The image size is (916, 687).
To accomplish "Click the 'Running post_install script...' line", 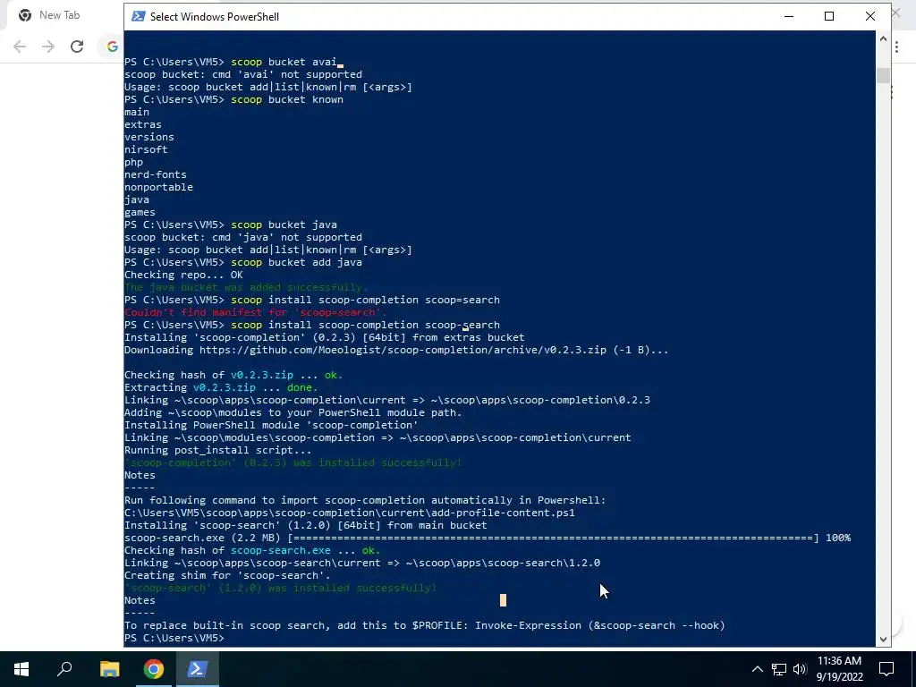I will [x=218, y=451].
